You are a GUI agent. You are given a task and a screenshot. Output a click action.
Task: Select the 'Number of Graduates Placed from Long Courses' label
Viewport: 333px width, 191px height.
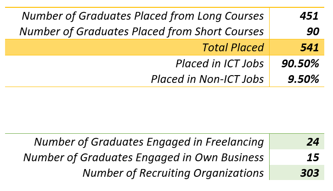[143, 16]
